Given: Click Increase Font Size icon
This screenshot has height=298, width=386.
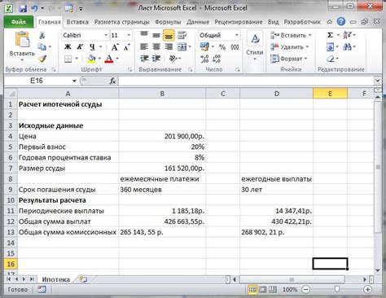Looking at the screenshot, I should click(x=115, y=47).
